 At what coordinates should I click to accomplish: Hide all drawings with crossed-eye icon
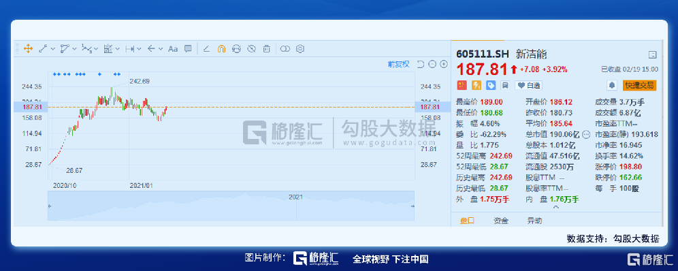click(x=251, y=49)
